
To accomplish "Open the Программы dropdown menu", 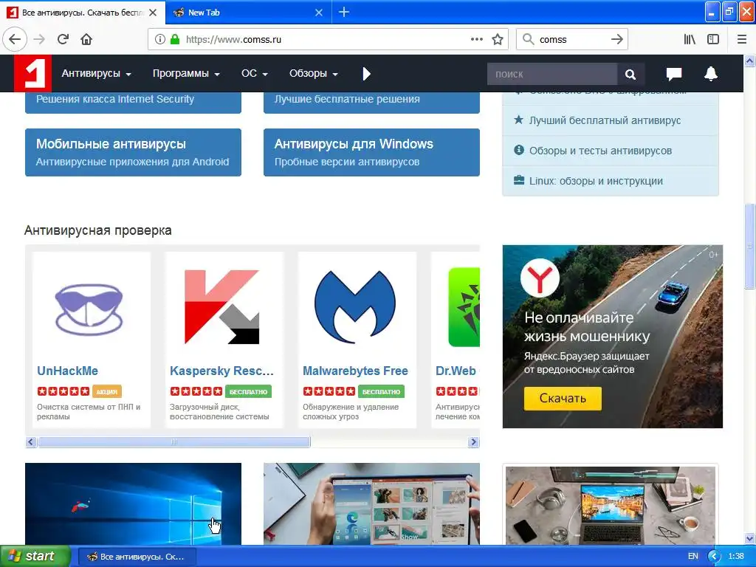I will point(186,73).
